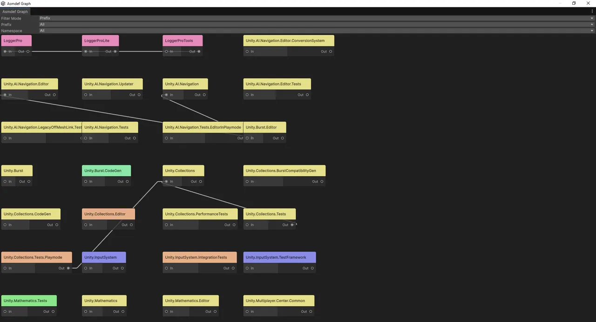Click LoggerPro node's Out port
596x322 pixels.
tap(28, 52)
